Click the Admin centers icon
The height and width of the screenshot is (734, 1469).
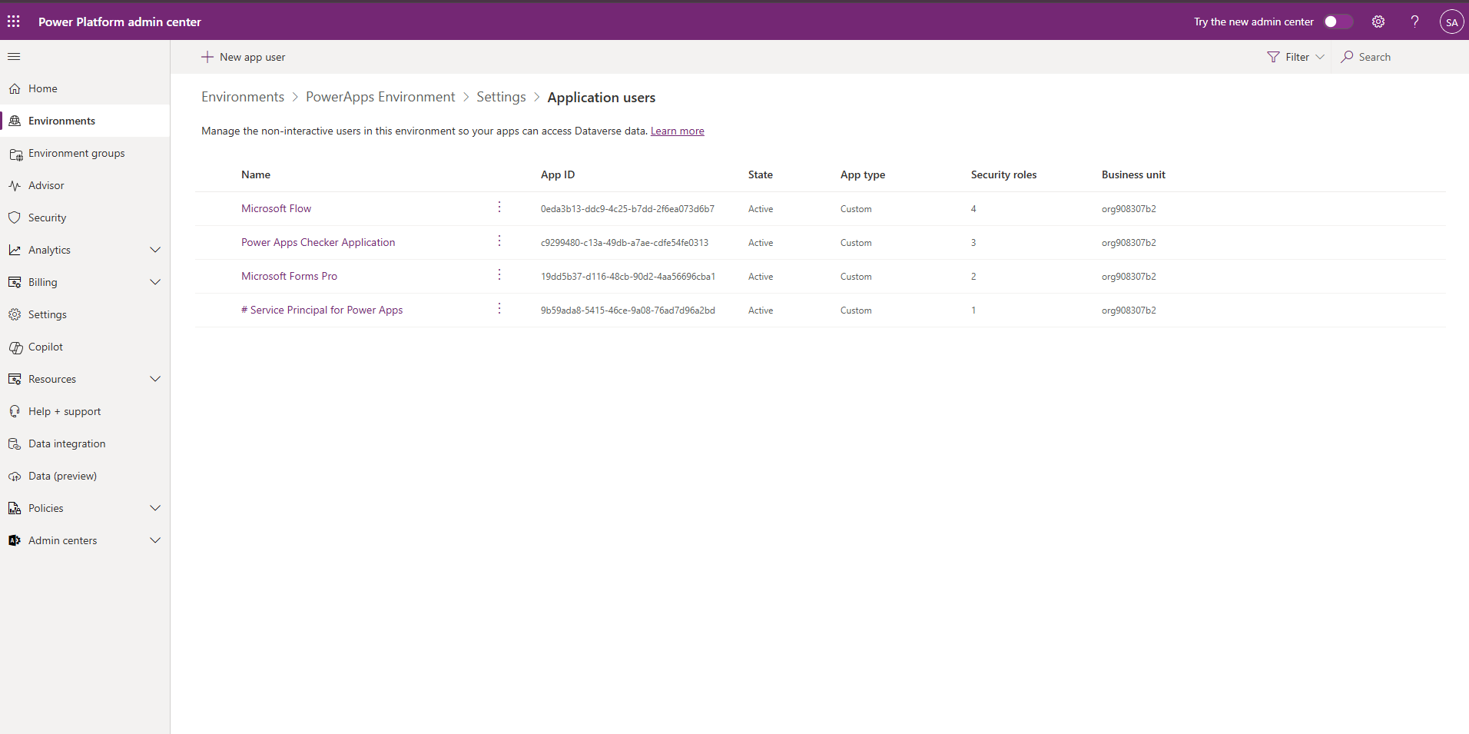(15, 541)
